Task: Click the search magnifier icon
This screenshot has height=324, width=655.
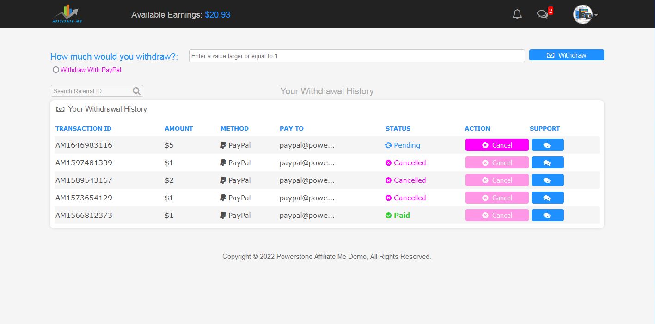Action: 136,91
